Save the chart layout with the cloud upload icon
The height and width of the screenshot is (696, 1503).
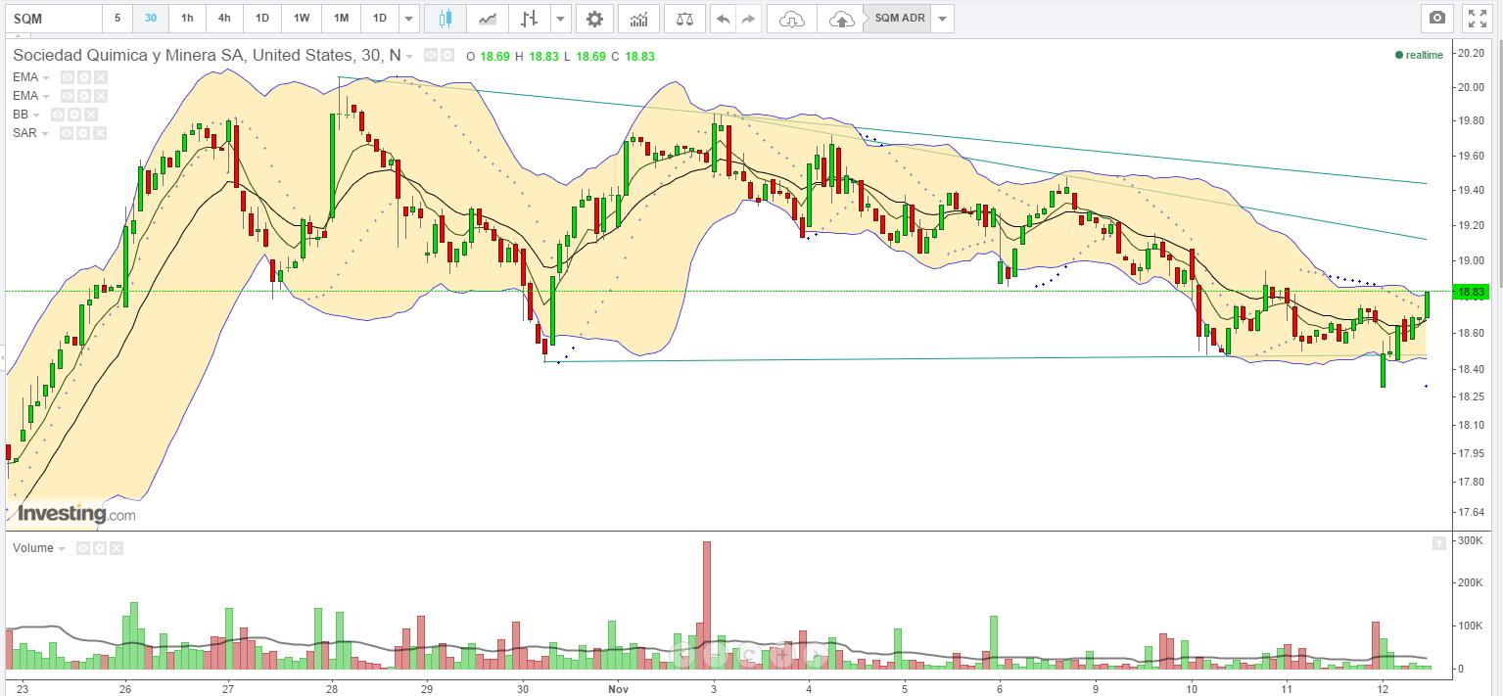click(x=840, y=19)
